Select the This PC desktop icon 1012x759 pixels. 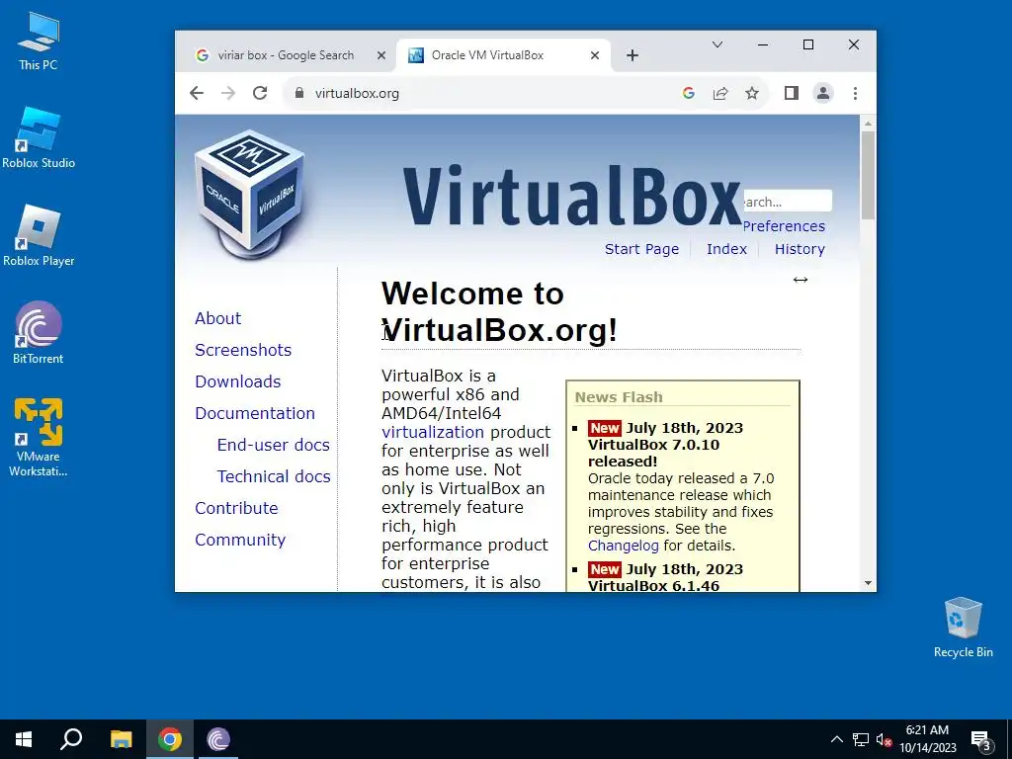point(39,41)
